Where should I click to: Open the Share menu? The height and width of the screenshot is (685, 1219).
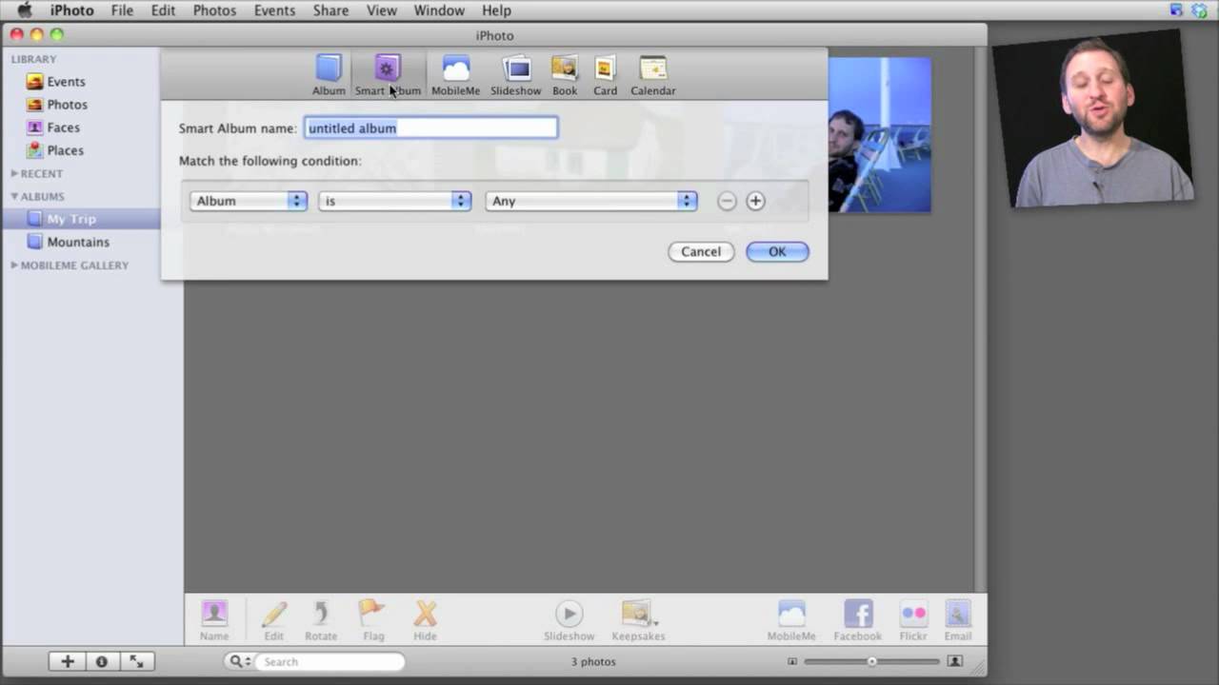click(330, 10)
